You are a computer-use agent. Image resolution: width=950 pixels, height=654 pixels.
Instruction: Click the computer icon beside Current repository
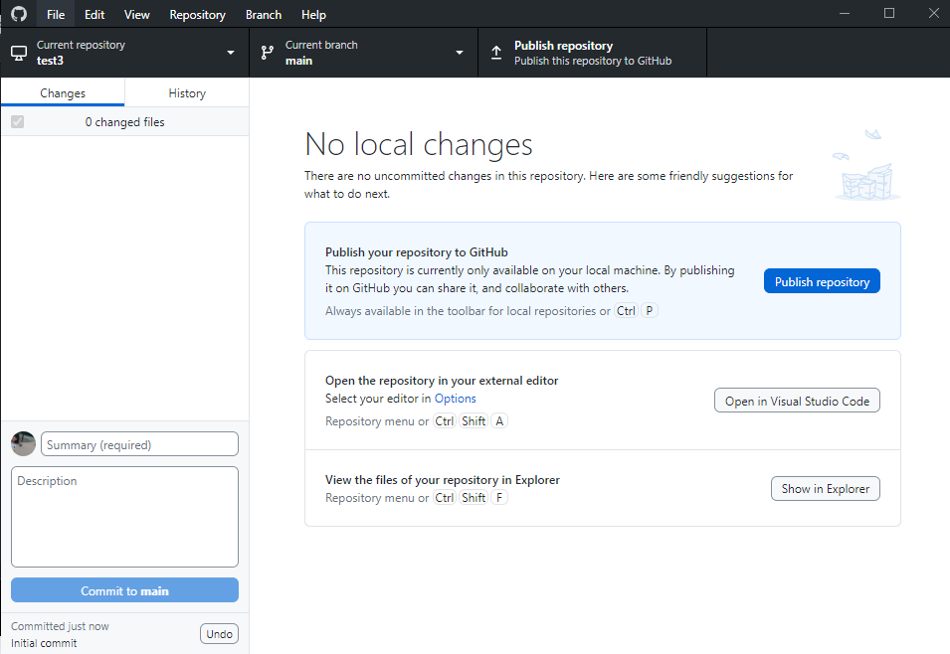click(19, 54)
